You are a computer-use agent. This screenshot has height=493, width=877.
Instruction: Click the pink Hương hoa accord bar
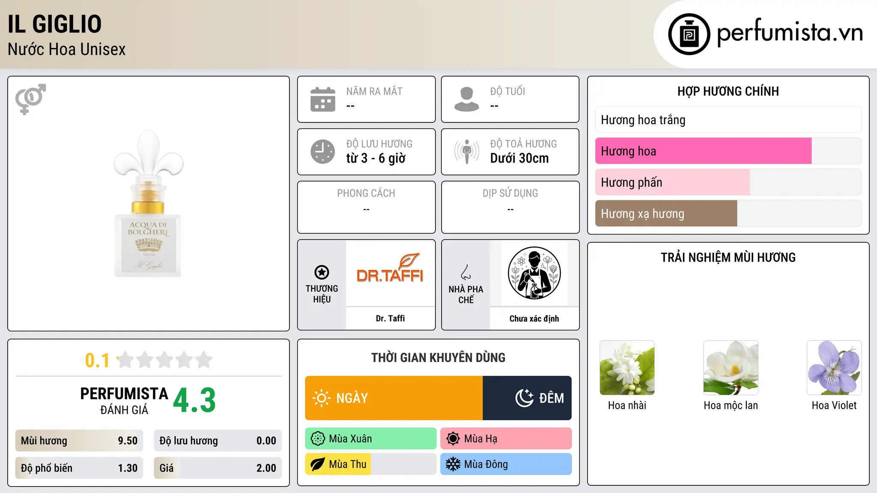click(x=728, y=151)
